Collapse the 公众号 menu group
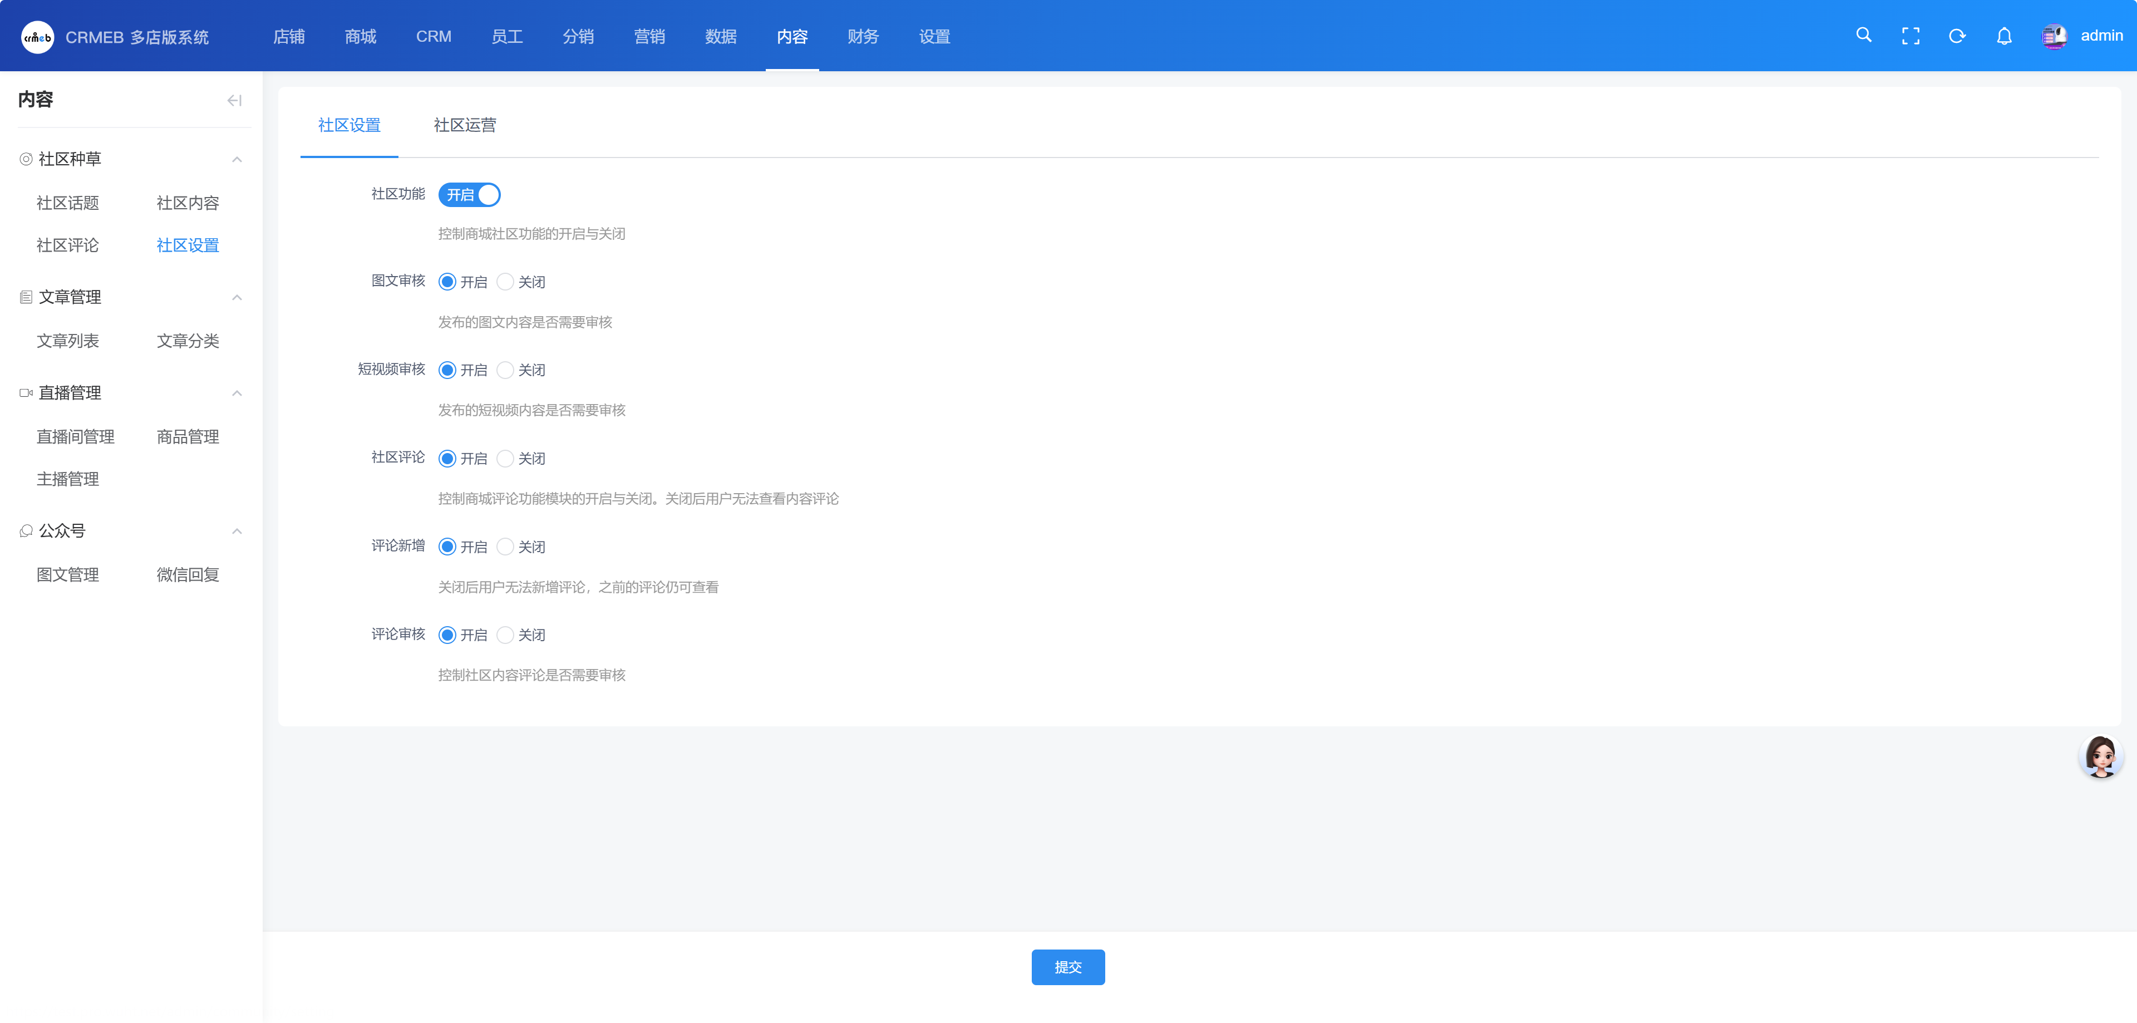Image resolution: width=2137 pixels, height=1023 pixels. pyautogui.click(x=237, y=531)
